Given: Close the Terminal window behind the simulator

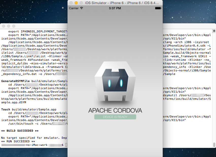Looking at the screenshot, I should (x=4, y=26).
